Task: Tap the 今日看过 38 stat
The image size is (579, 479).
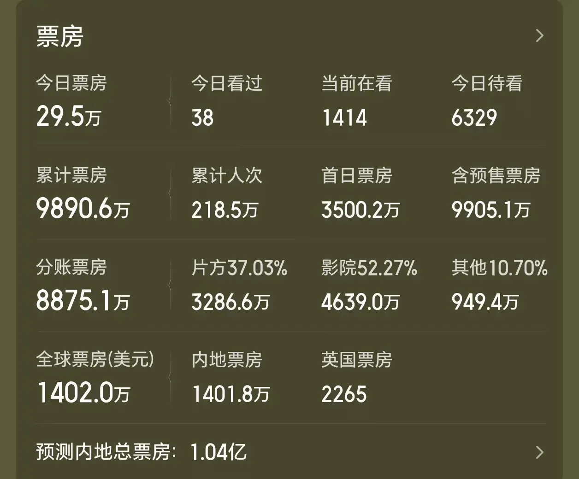Action: (x=203, y=117)
